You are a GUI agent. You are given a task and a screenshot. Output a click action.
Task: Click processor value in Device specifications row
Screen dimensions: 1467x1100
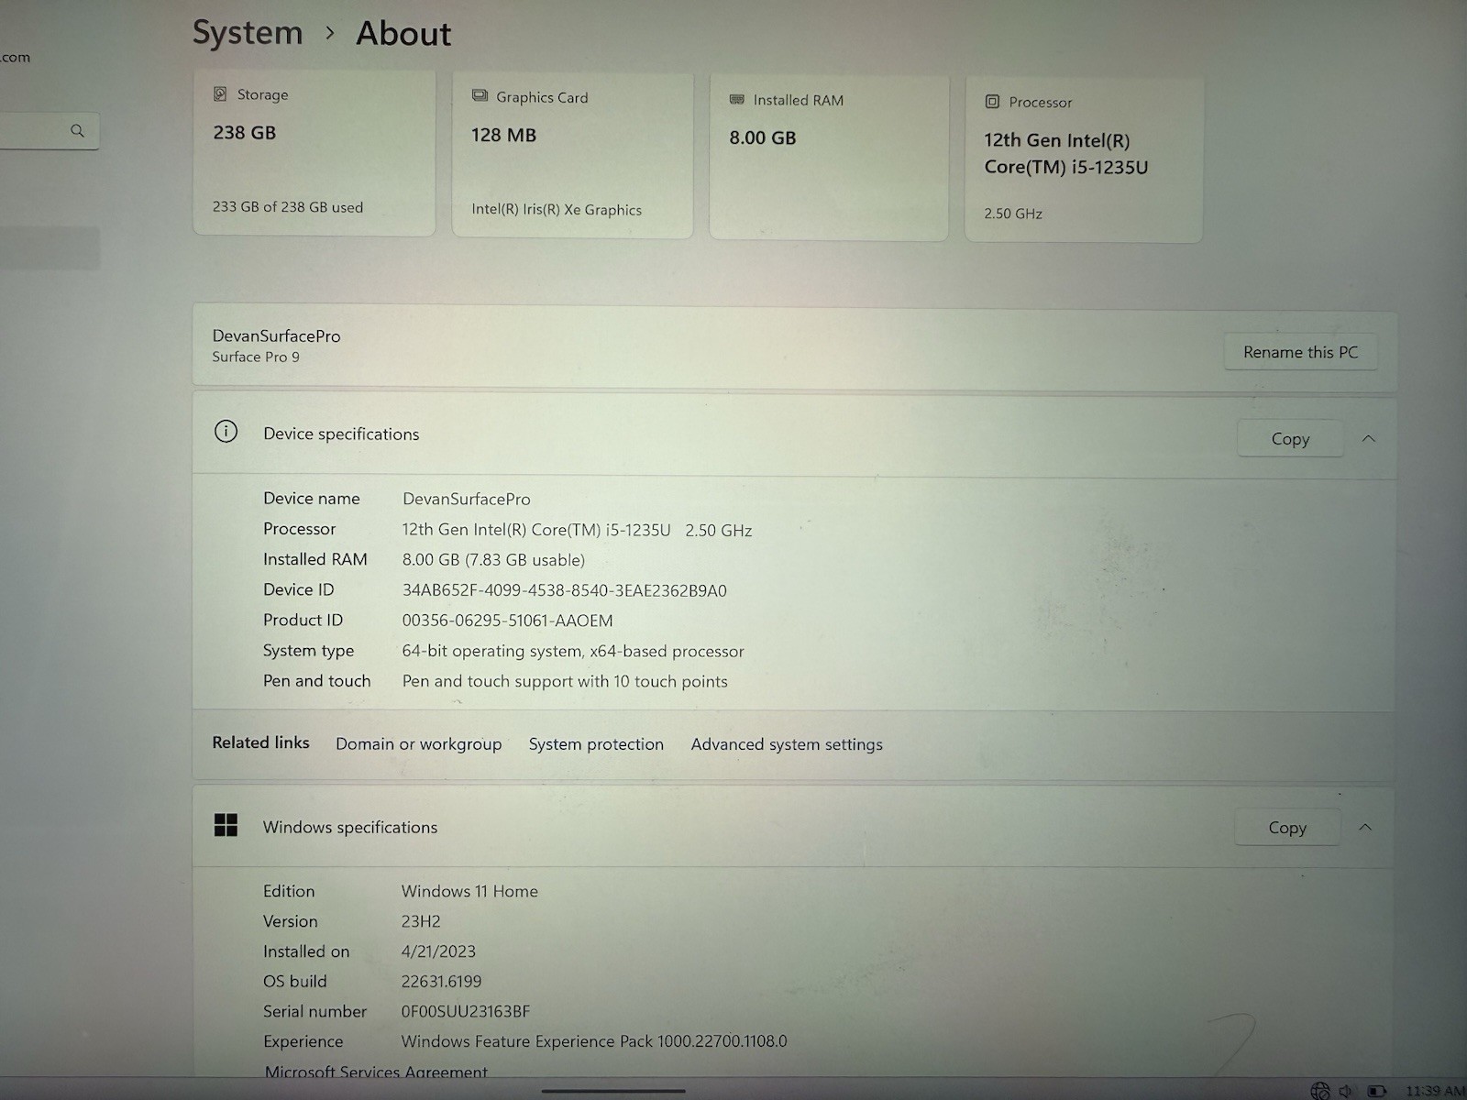(x=577, y=530)
